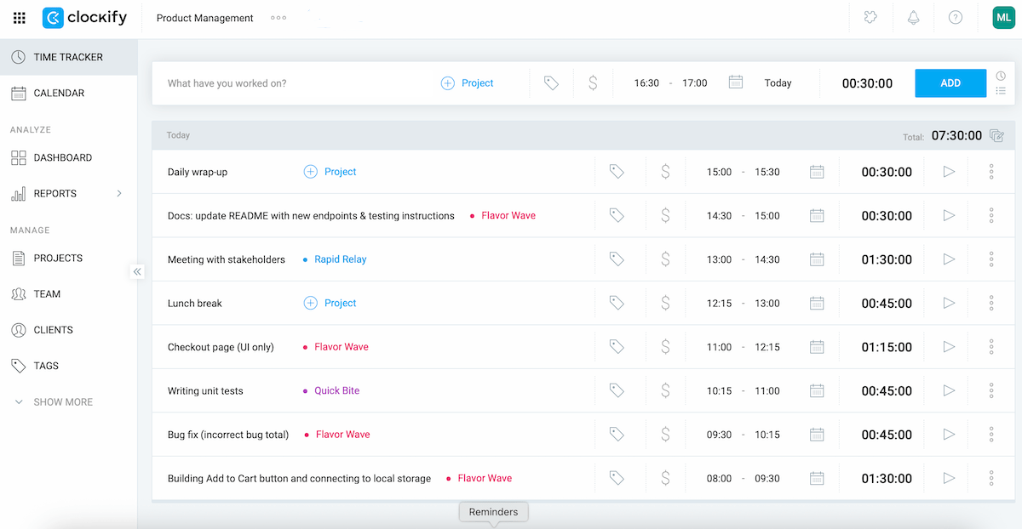Open the help question mark icon
The height and width of the screenshot is (529, 1022).
pyautogui.click(x=956, y=18)
